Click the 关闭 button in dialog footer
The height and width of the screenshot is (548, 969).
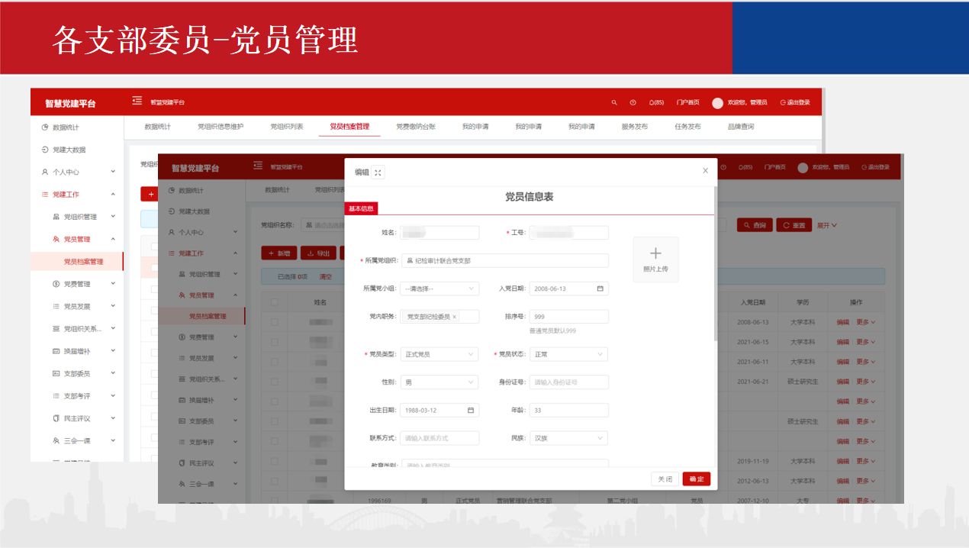click(x=665, y=479)
